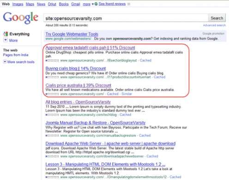This screenshot has height=180, width=229.
Task: Select The web filter option
Action: point(10,50)
